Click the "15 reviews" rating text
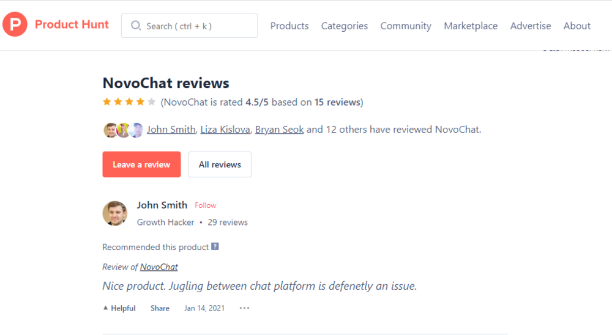 click(337, 102)
